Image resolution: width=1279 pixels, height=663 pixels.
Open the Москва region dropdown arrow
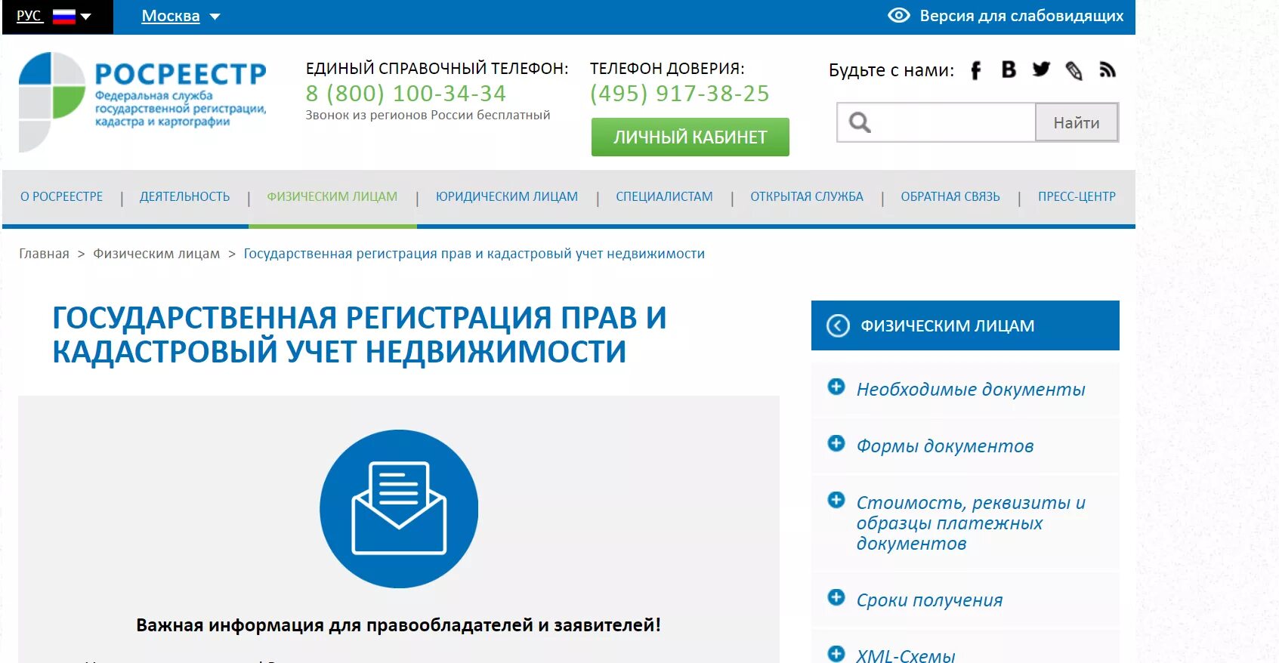pos(215,17)
